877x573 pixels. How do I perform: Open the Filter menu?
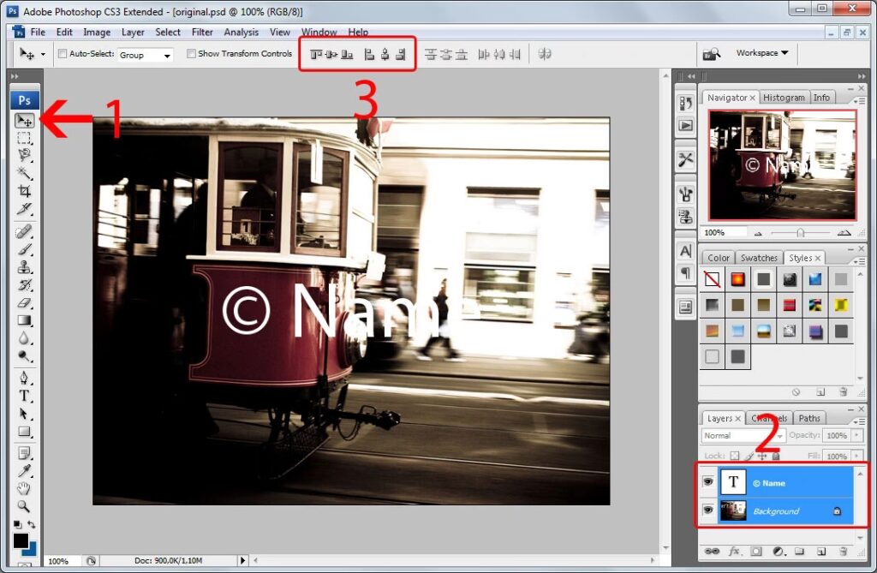(x=202, y=32)
